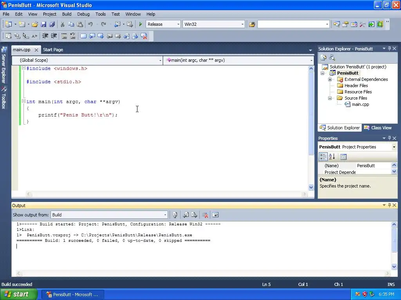Screen dimensions: 401x300
Task: Click the Save All icon
Action: pos(52,24)
